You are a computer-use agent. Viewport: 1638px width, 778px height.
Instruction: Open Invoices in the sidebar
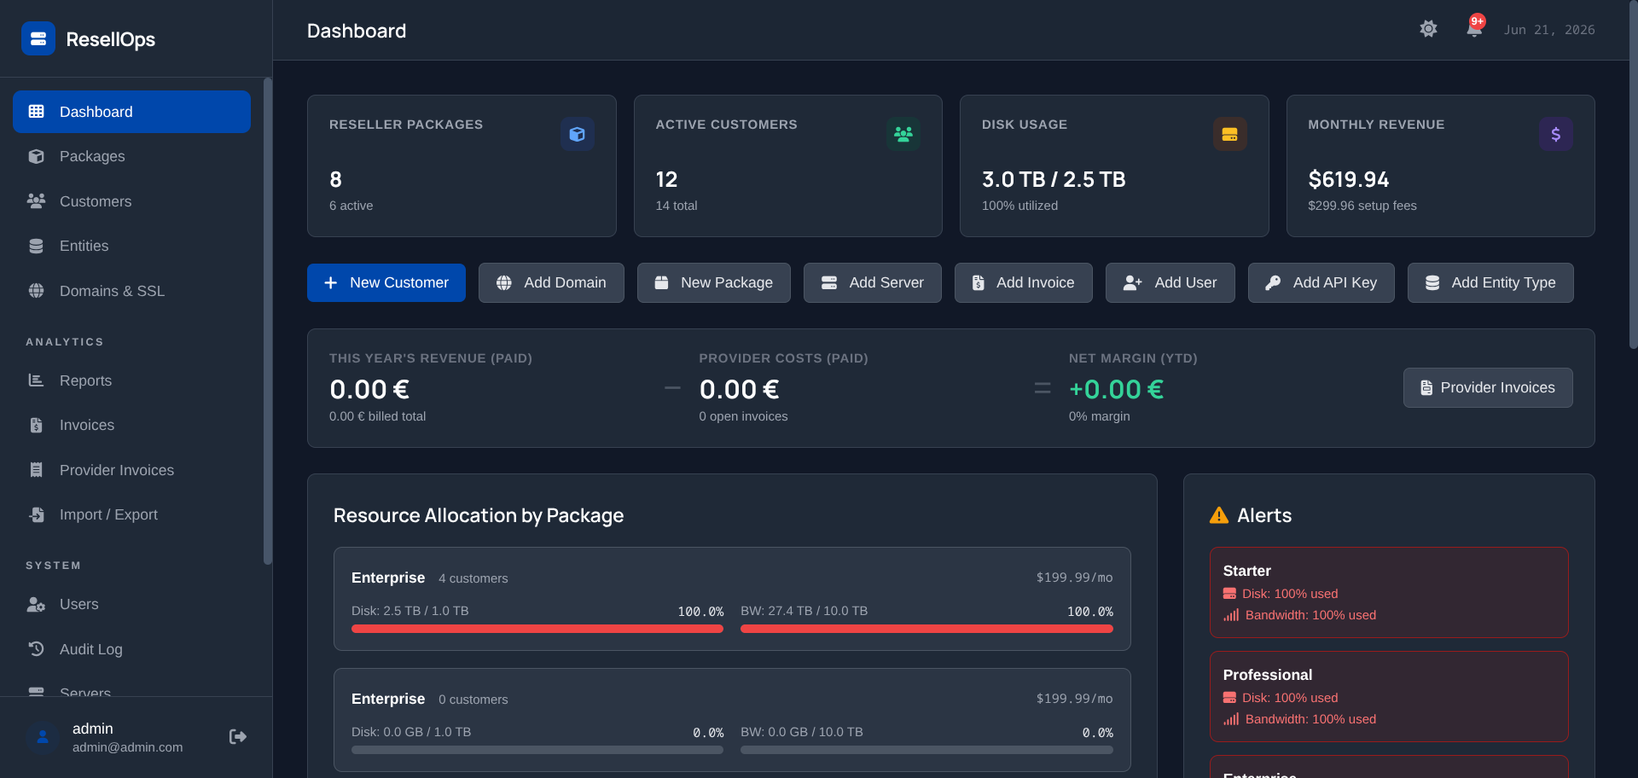point(131,425)
